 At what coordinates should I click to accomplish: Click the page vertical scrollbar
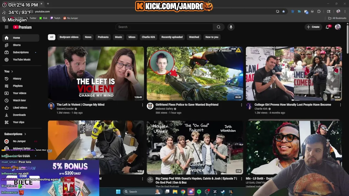347,39
